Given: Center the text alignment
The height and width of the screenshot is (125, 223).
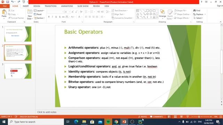Looking at the screenshot, I should tap(90, 17).
